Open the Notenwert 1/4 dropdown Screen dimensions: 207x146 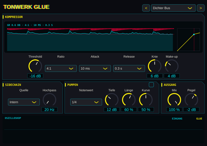click(86, 102)
